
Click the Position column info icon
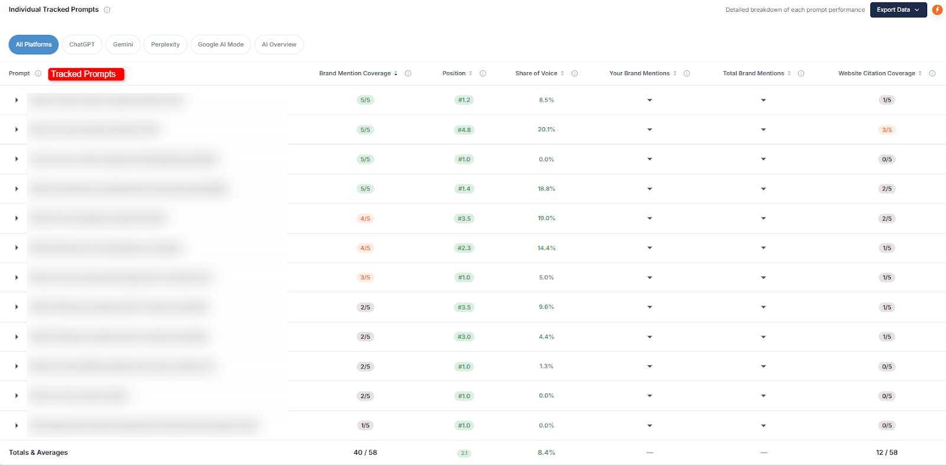(x=483, y=73)
